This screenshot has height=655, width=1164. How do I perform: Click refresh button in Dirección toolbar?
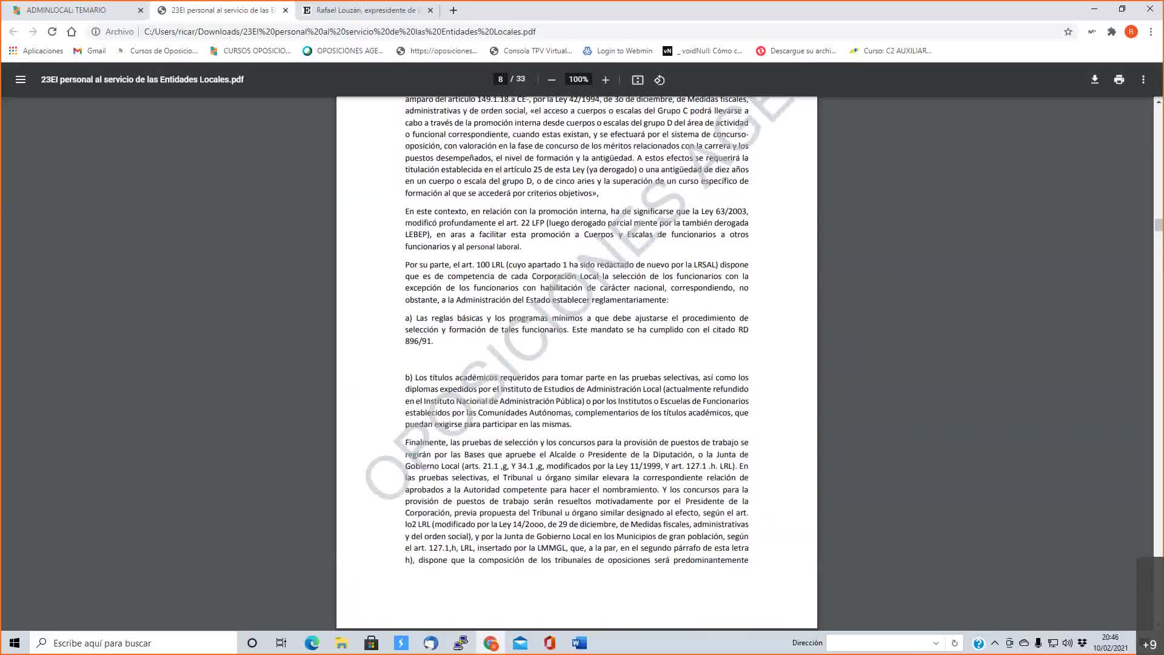pyautogui.click(x=955, y=643)
